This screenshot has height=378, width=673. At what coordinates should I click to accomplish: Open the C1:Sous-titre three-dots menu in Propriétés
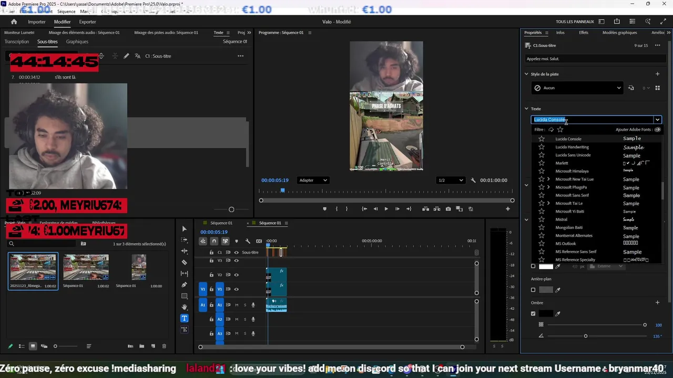(657, 46)
